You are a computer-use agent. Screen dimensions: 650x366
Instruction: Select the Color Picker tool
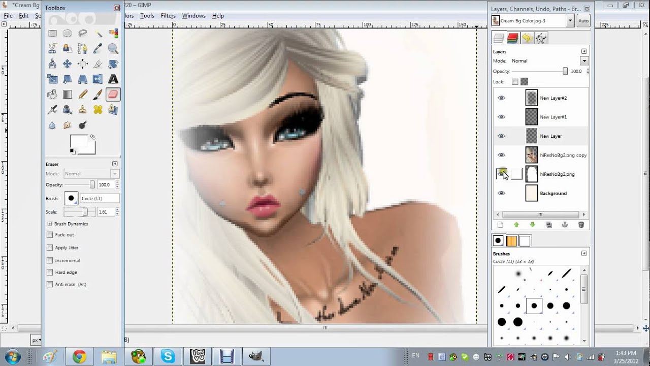tap(98, 49)
